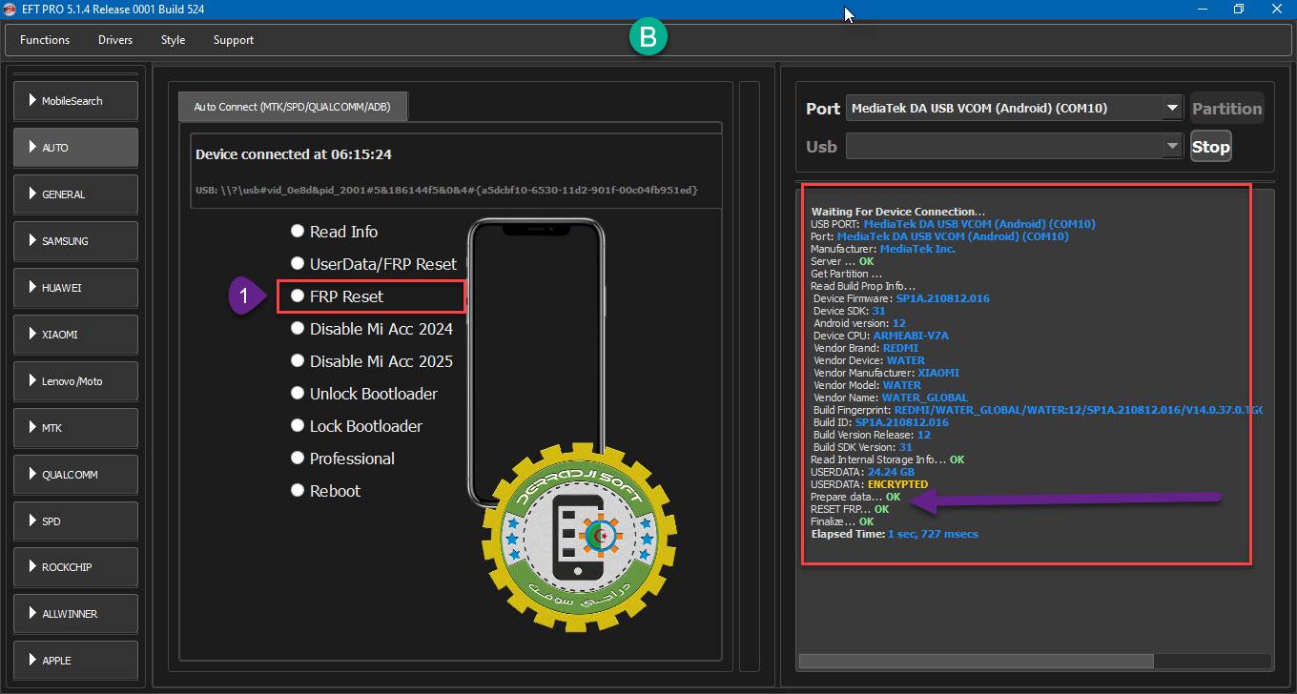Open the Drivers menu
This screenshot has height=694, width=1297.
[115, 40]
